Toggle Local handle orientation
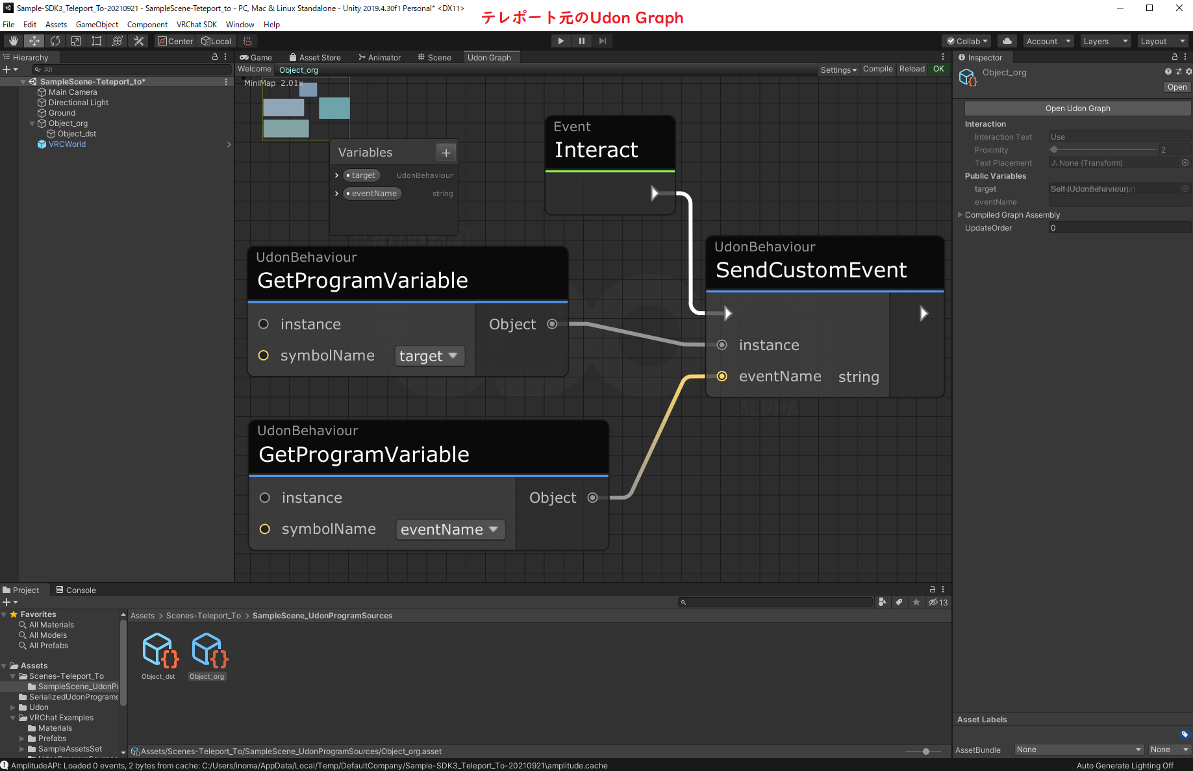The image size is (1193, 771). point(216,40)
